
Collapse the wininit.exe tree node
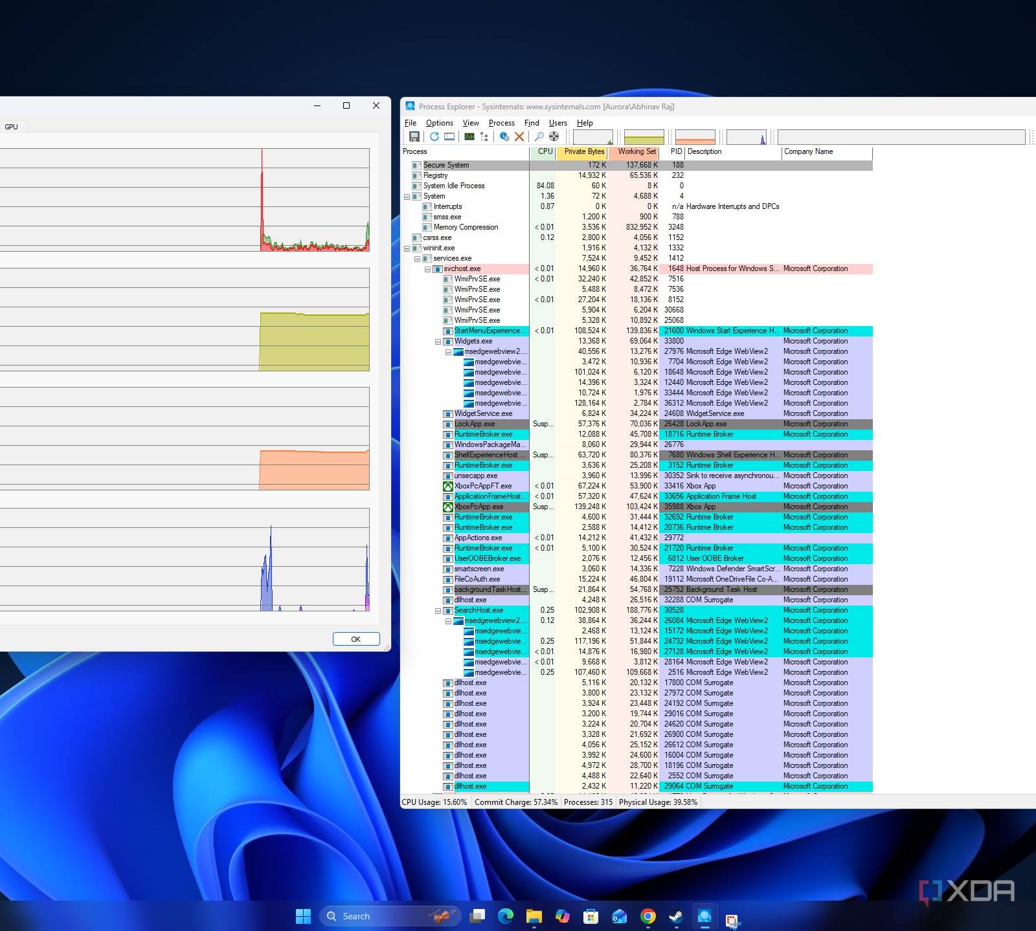tap(407, 248)
